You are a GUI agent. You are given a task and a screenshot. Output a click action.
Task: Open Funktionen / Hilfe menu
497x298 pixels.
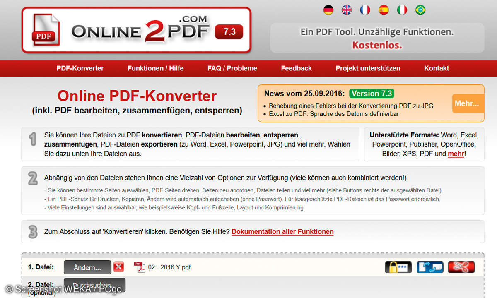point(155,68)
